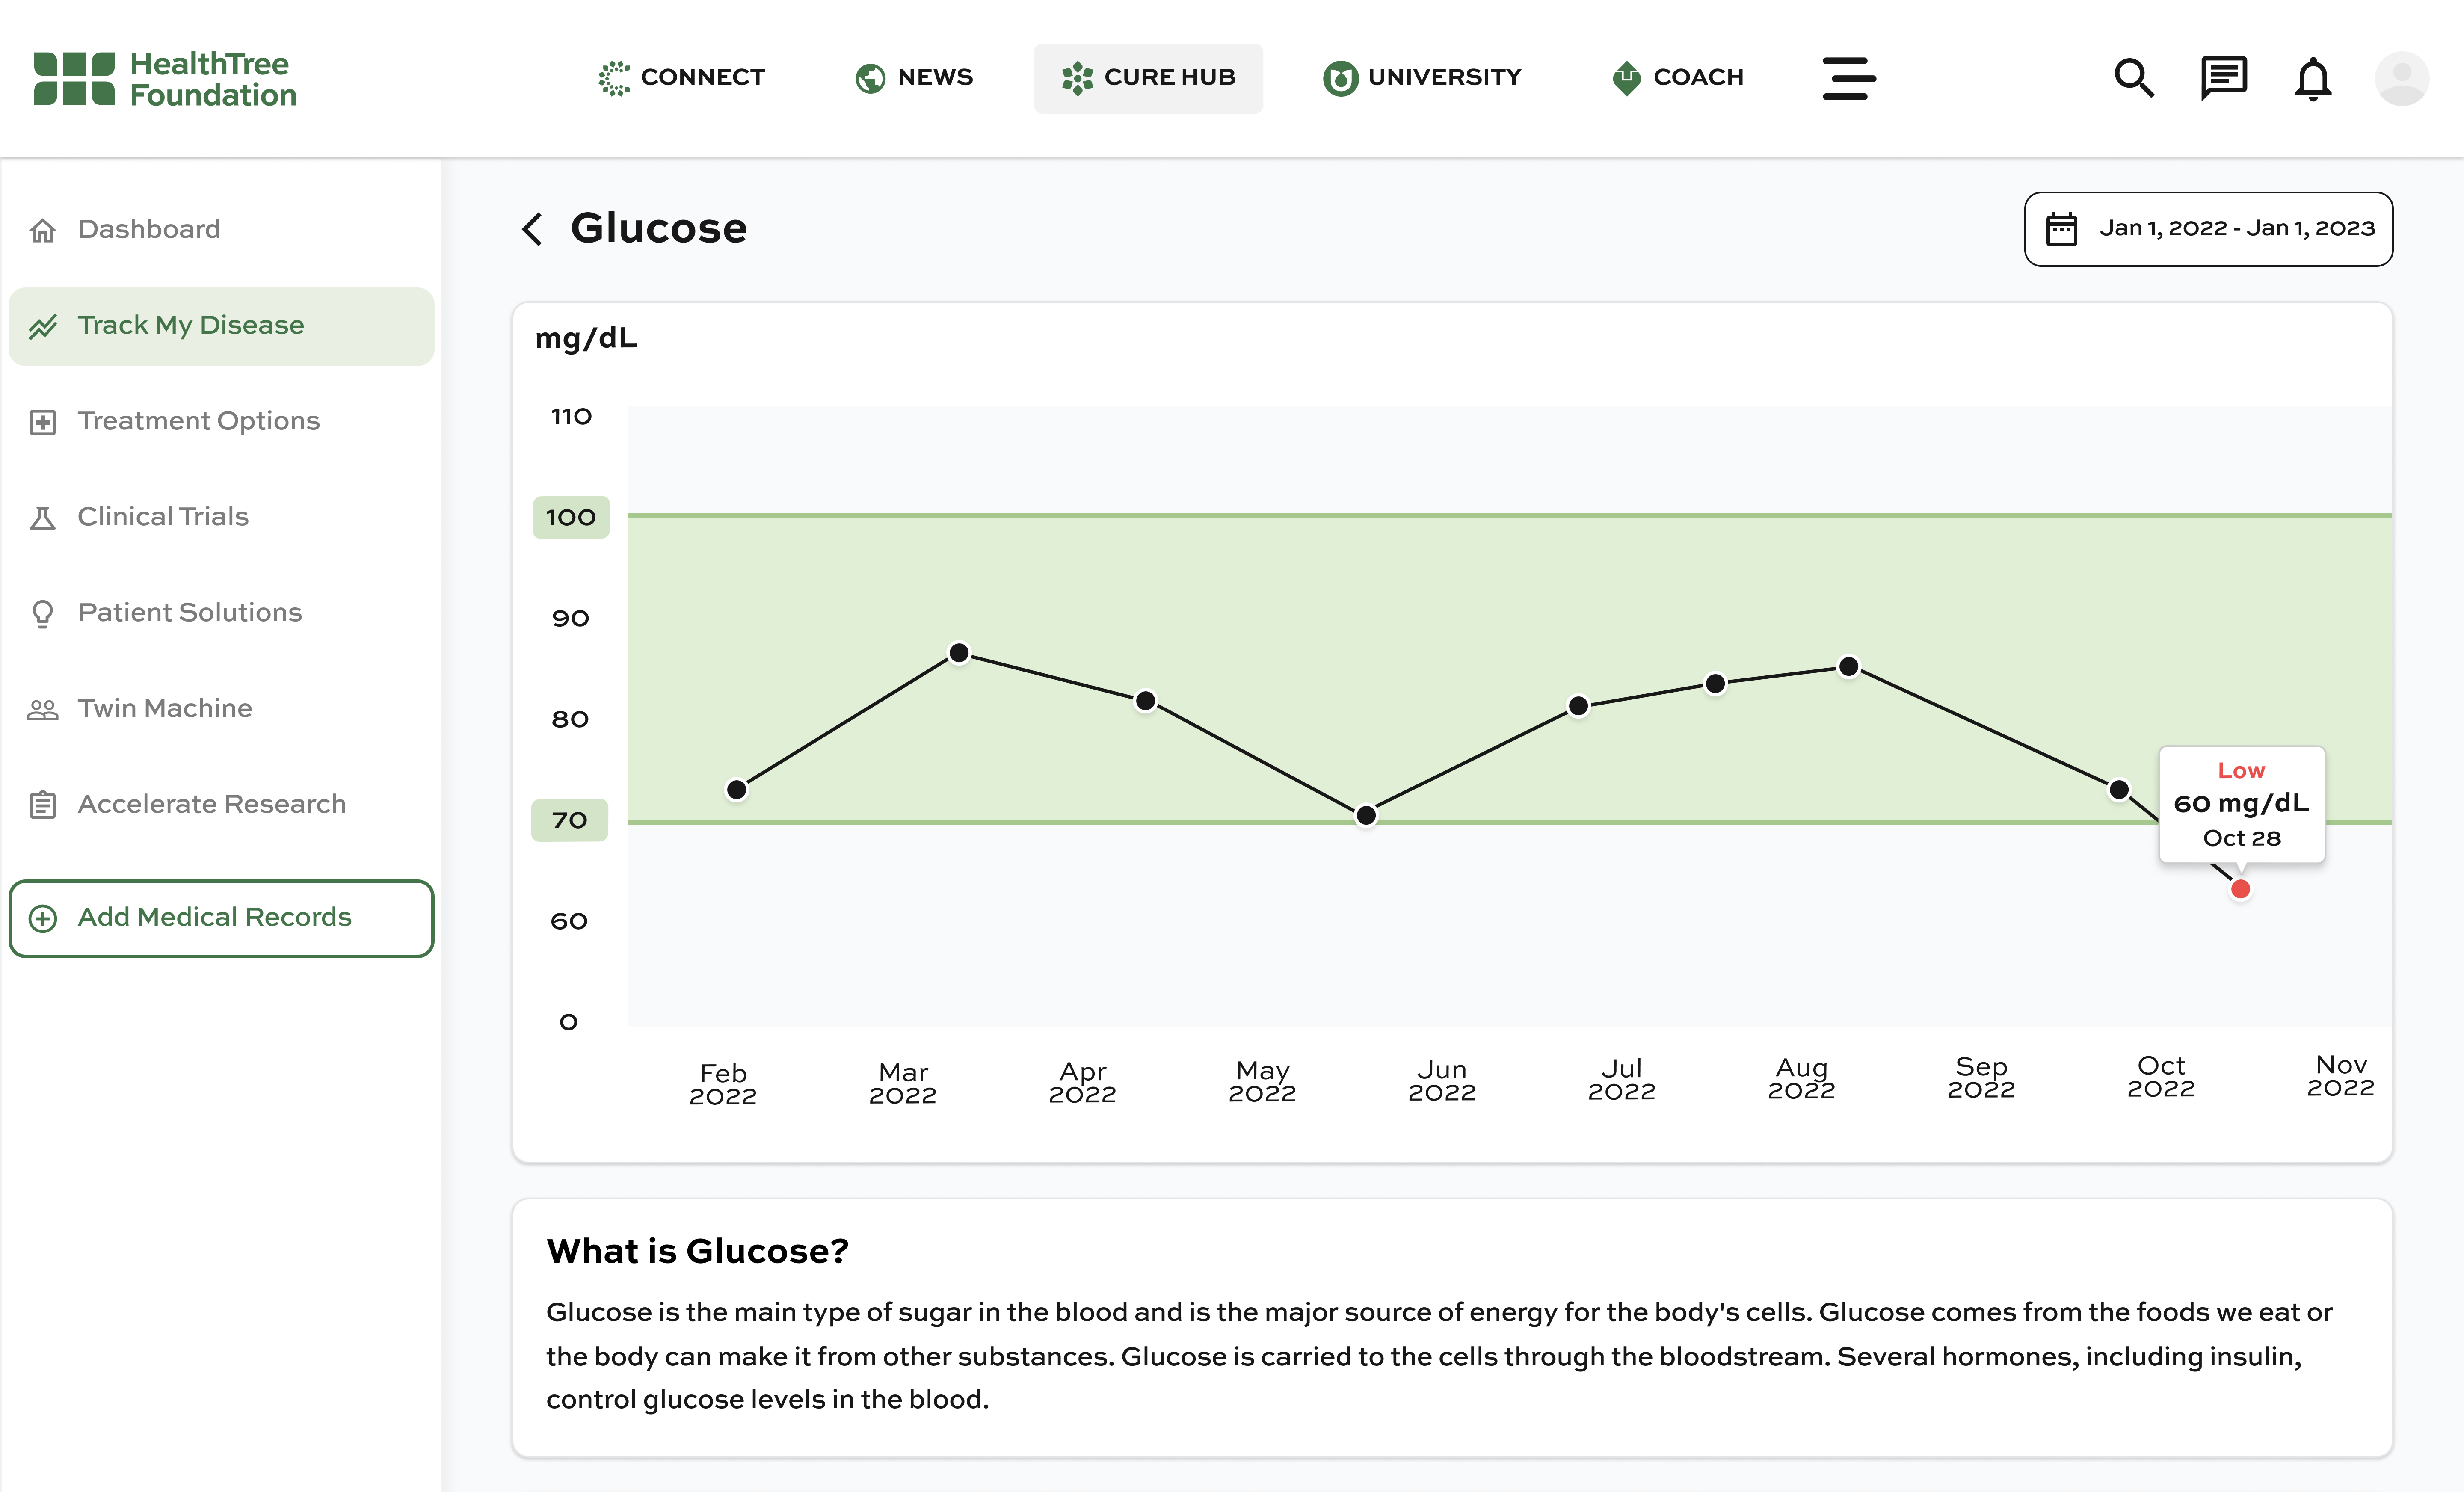Open the News globe icon
2464x1492 pixels.
870,78
